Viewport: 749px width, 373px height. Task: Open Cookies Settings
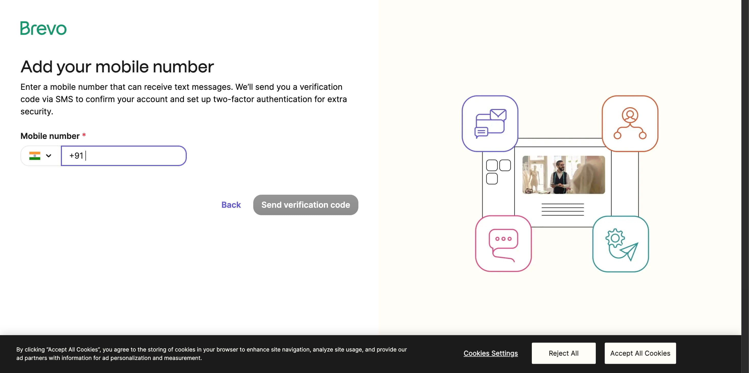tap(491, 353)
